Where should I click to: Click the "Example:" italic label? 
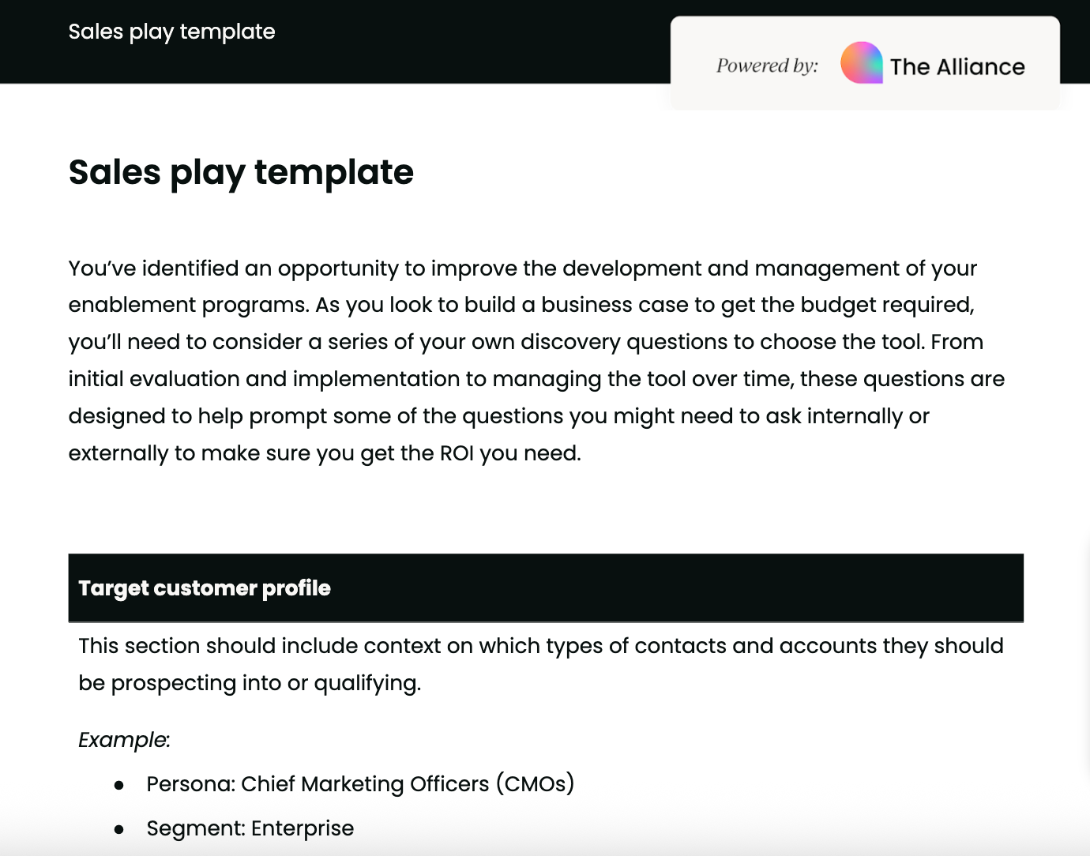pyautogui.click(x=124, y=740)
